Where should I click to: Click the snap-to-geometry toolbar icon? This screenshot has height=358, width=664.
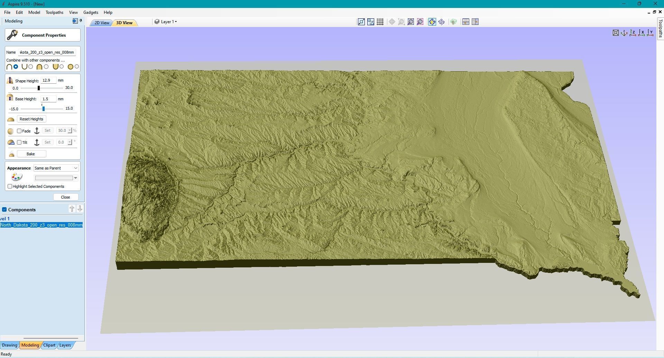coord(361,22)
